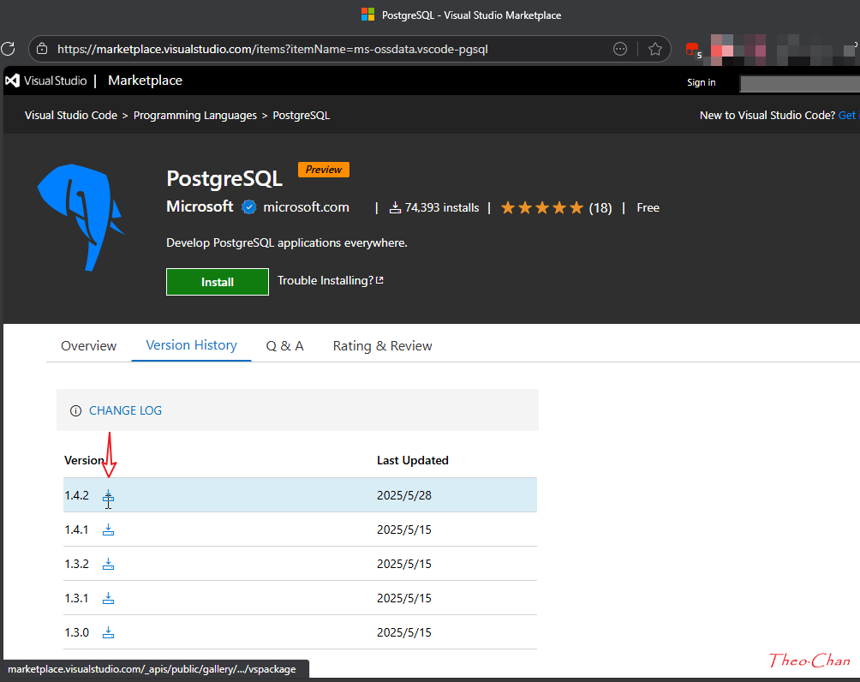Open the Rating & Review tab
The image size is (860, 682).
pos(382,345)
